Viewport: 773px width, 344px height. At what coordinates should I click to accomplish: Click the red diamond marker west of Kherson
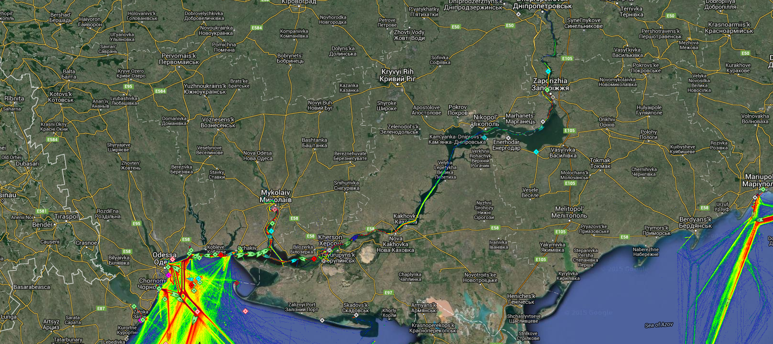pyautogui.click(x=314, y=259)
